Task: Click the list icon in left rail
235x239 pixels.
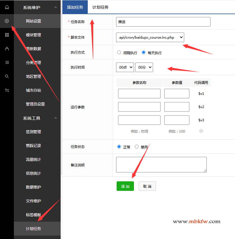Action: pos(7,63)
